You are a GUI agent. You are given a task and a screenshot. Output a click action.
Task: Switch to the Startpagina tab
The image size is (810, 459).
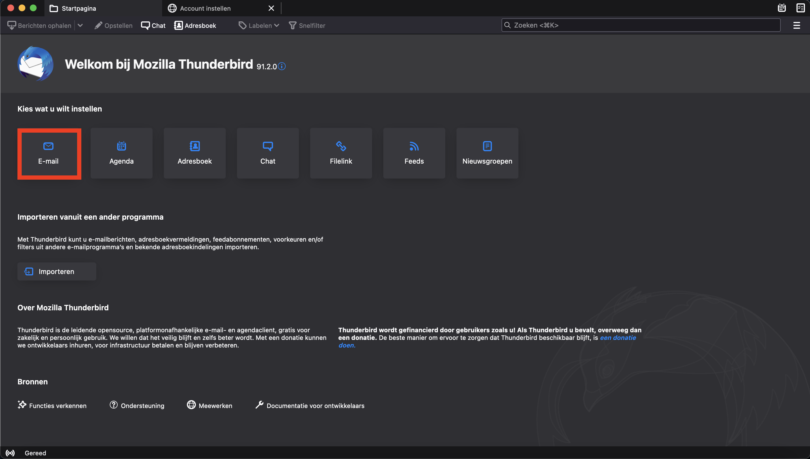click(x=103, y=8)
